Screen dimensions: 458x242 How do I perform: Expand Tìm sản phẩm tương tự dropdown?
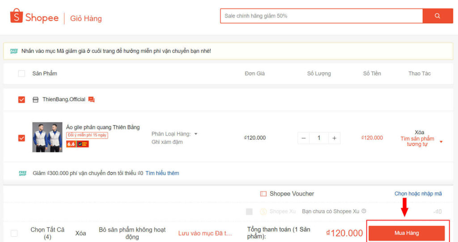click(441, 142)
